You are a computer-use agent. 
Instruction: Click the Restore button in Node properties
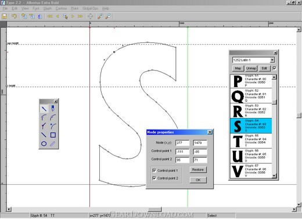pyautogui.click(x=198, y=170)
